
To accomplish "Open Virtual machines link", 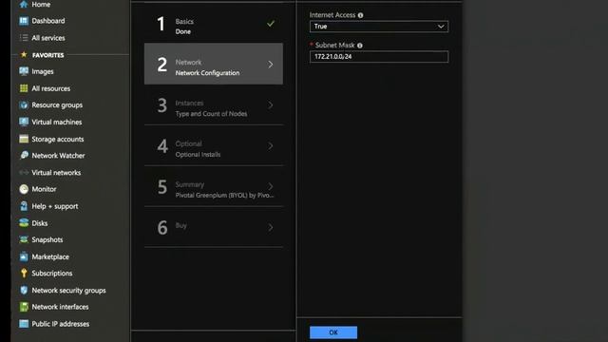I will pos(57,122).
